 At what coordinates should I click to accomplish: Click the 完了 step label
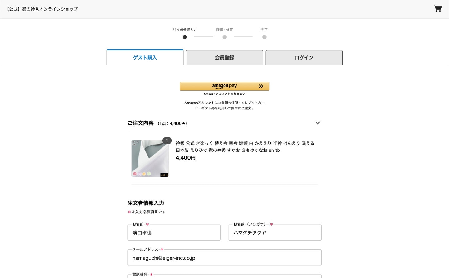click(264, 30)
